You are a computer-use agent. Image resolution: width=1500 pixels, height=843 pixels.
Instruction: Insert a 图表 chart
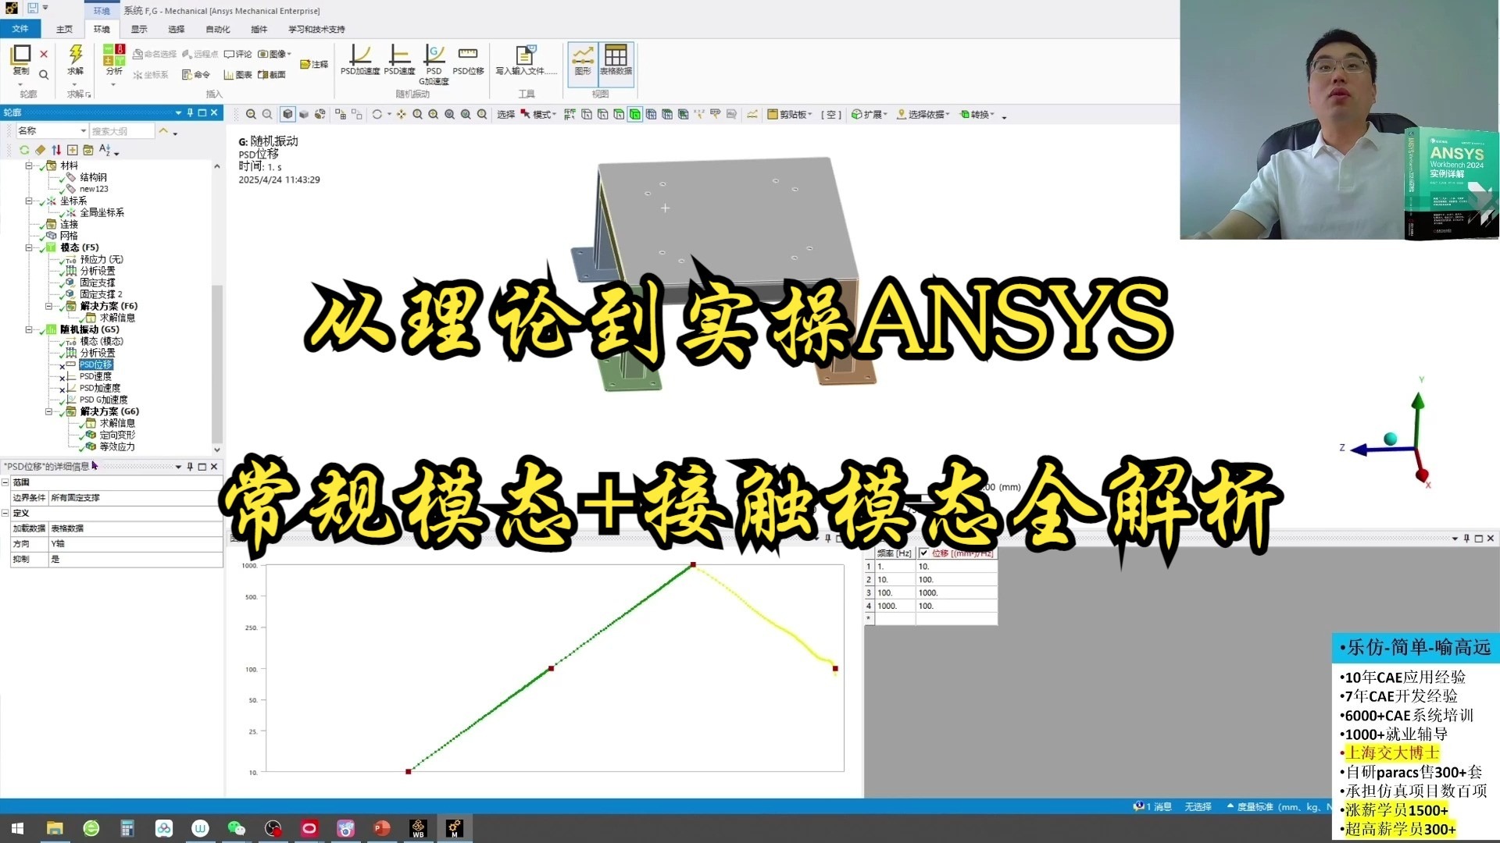click(x=237, y=75)
